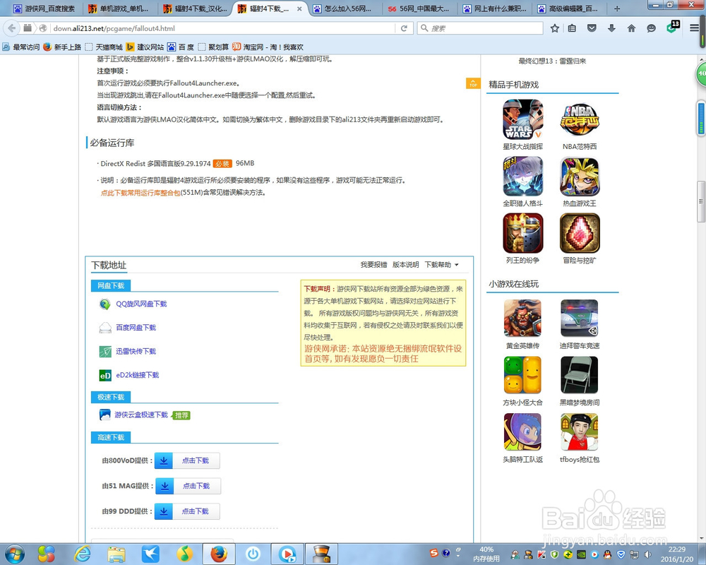
Task: Play 迪拜警车竞速 mini game
Action: tap(580, 319)
